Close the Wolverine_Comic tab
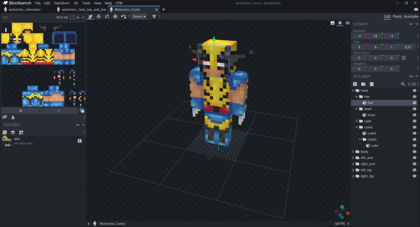 tap(156, 9)
